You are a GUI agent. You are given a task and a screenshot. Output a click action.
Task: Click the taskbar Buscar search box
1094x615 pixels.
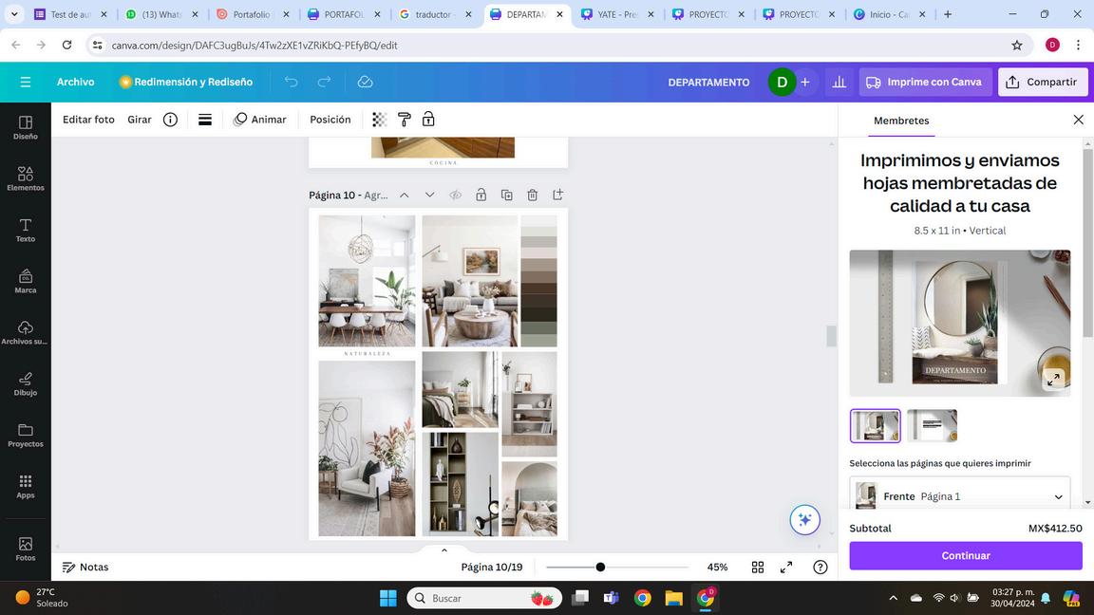(x=484, y=598)
